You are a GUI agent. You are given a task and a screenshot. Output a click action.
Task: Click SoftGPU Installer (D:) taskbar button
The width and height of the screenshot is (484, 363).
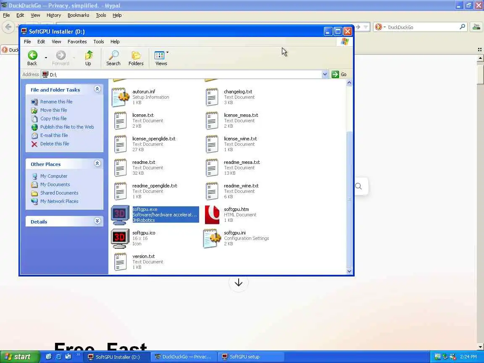(117, 357)
